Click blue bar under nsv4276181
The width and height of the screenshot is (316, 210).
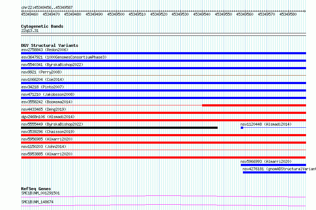click(x=274, y=172)
